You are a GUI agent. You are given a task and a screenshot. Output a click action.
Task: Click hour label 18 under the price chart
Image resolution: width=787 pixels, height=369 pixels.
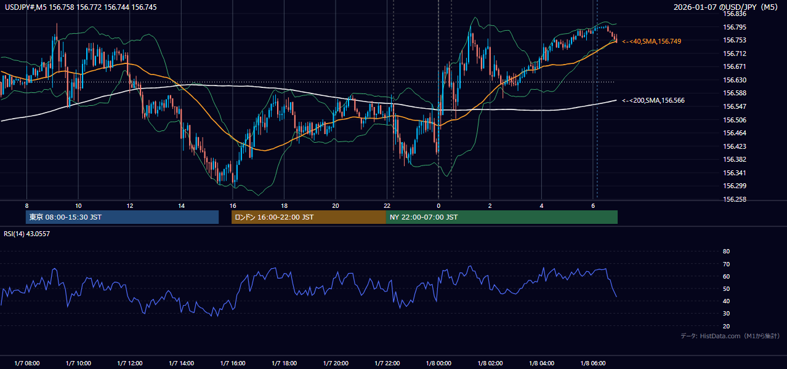coord(284,205)
